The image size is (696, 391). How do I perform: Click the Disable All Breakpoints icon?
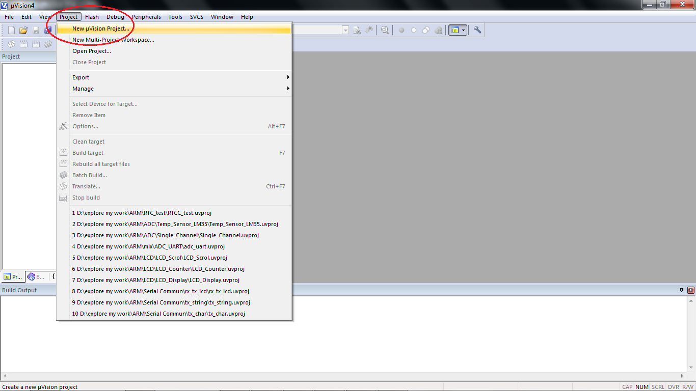click(426, 30)
